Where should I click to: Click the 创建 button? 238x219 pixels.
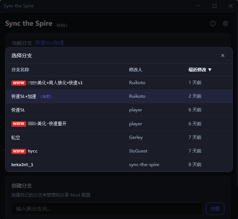pyautogui.click(x=215, y=209)
